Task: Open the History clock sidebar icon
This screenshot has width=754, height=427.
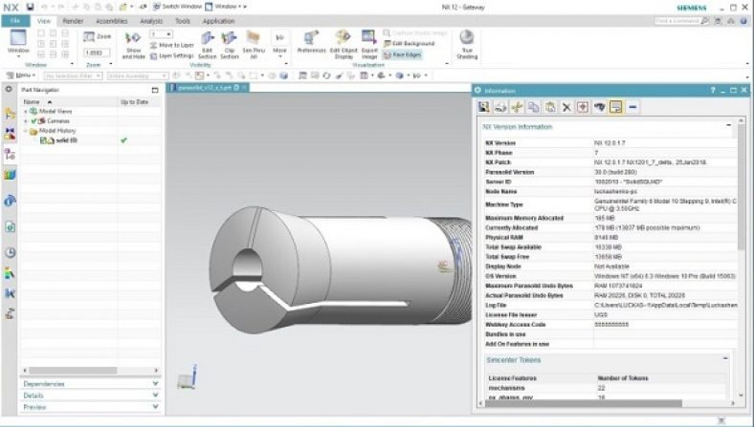Action: pos(11,252)
